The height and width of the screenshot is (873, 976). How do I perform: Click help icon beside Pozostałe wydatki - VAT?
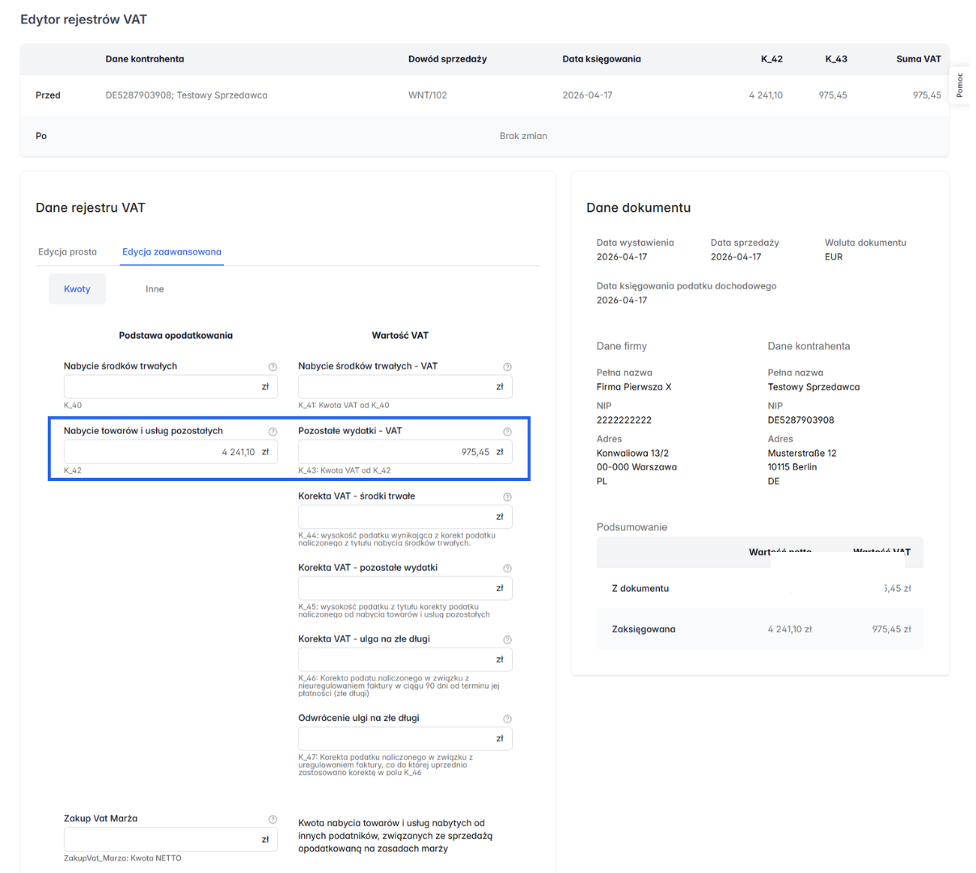click(x=507, y=432)
